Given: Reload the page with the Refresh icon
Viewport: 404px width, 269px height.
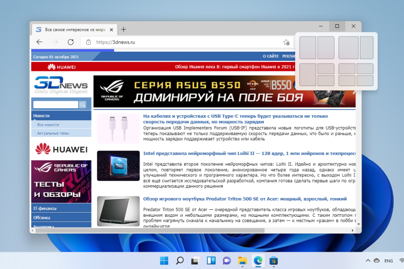Looking at the screenshot, I should [x=71, y=42].
